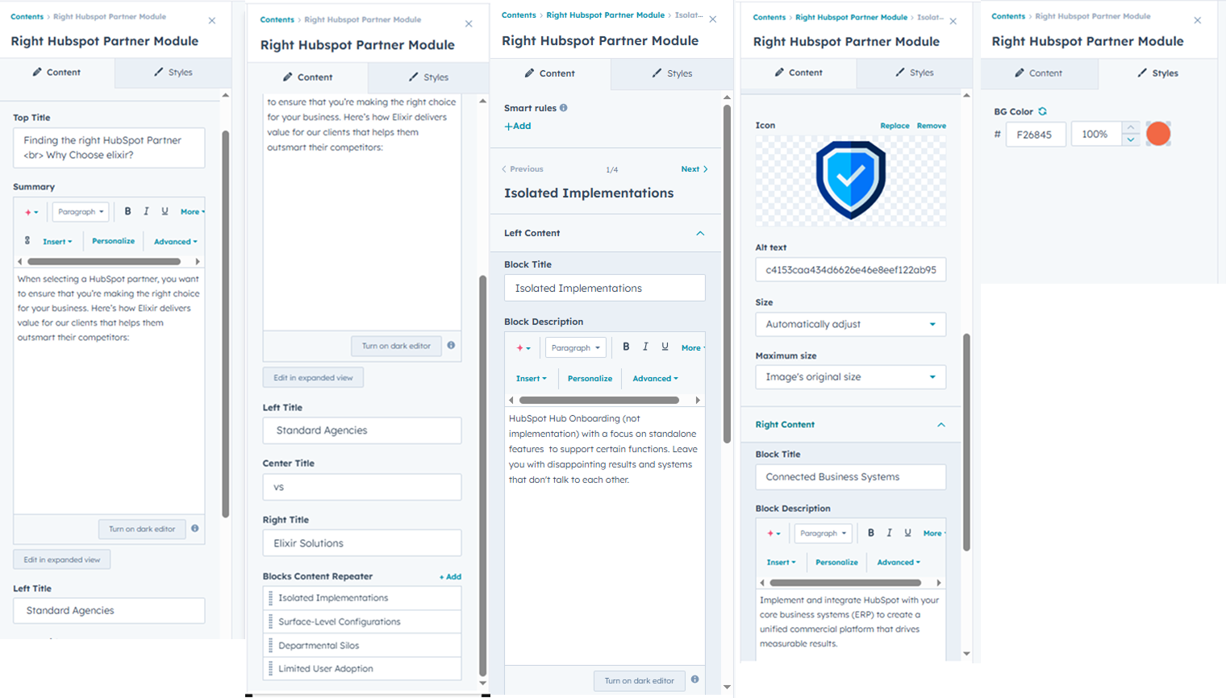Click the shield icon image preview
The height and width of the screenshot is (698, 1226).
[851, 181]
